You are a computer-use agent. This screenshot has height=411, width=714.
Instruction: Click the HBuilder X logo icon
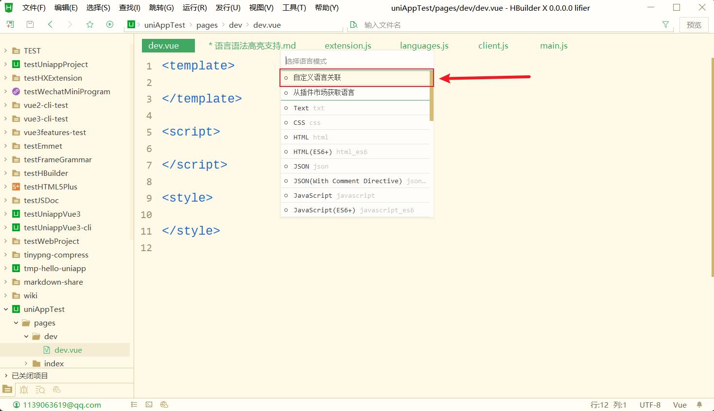(x=9, y=7)
